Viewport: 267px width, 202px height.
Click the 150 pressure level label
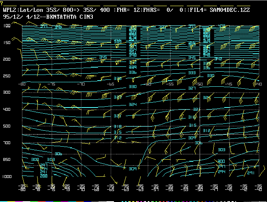tap(7, 43)
